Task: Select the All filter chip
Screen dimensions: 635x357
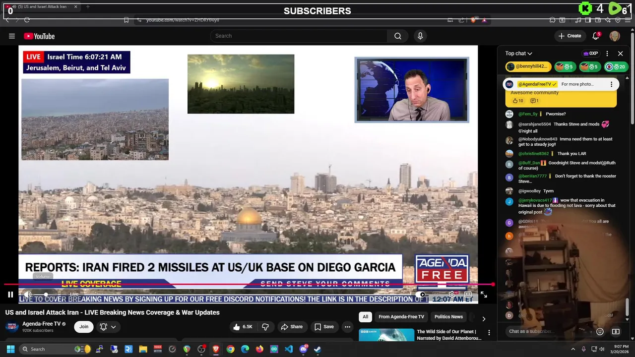Action: (365, 317)
